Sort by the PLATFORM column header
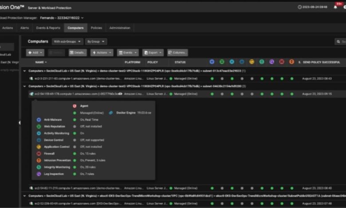346x208 pixels. (x=132, y=62)
